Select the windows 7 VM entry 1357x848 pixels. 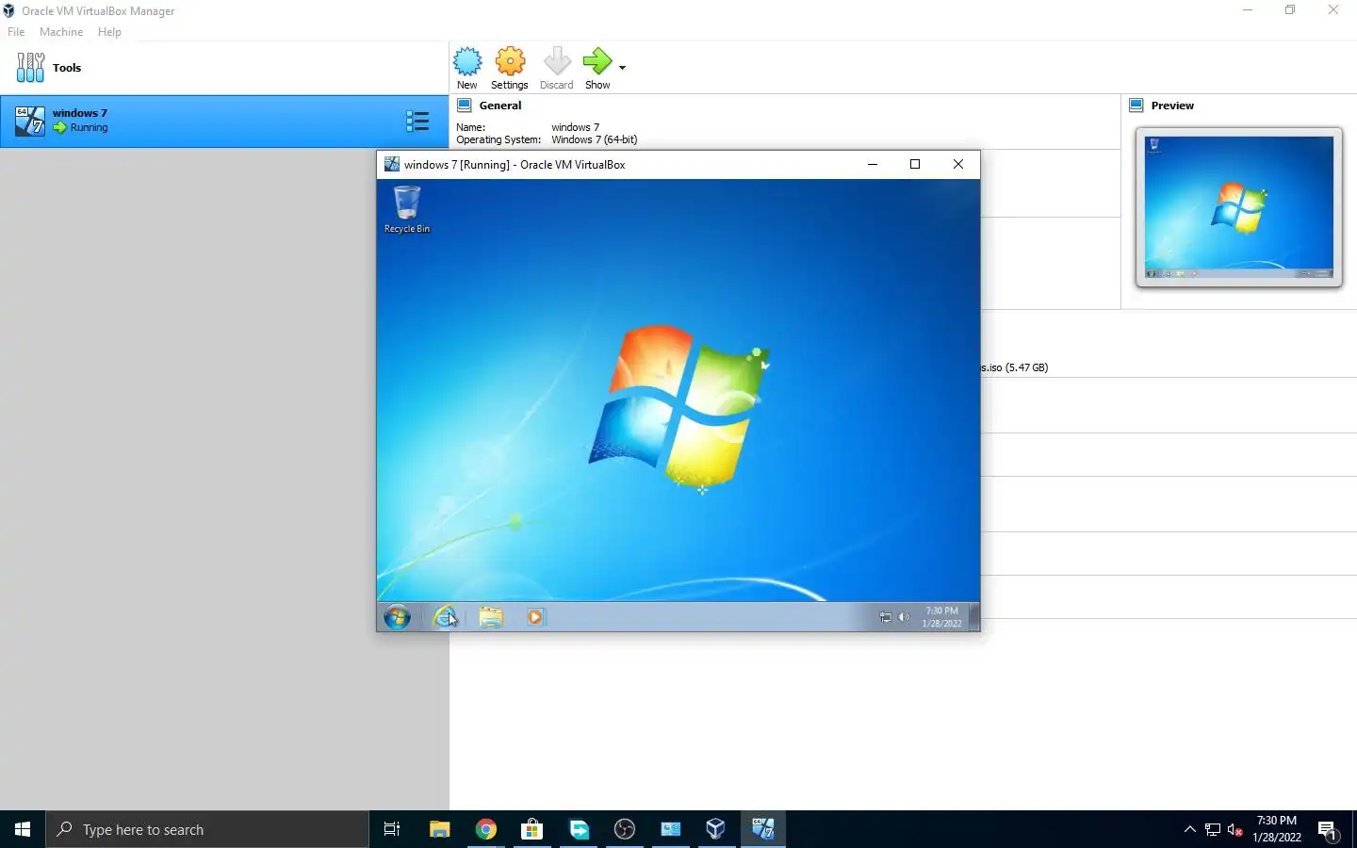tap(224, 121)
